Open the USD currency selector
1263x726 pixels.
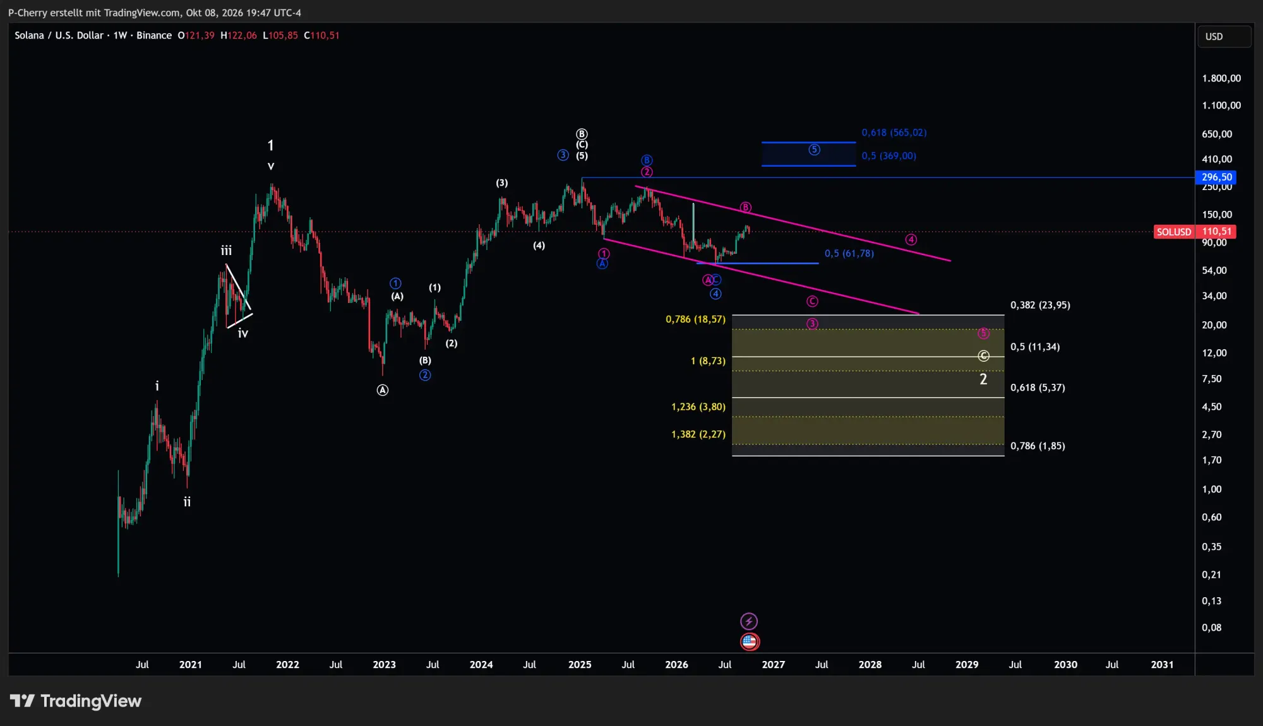pos(1224,37)
